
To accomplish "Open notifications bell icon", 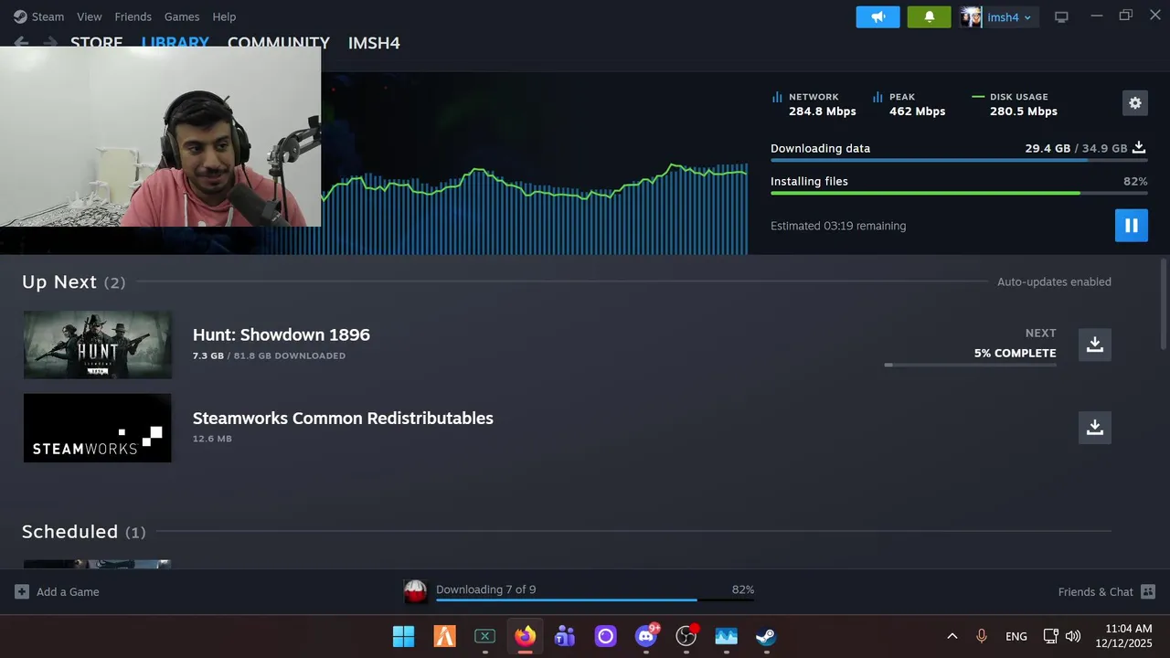I will (x=930, y=17).
